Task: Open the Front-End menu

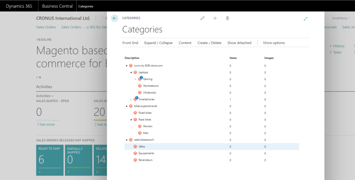Action: pos(130,43)
